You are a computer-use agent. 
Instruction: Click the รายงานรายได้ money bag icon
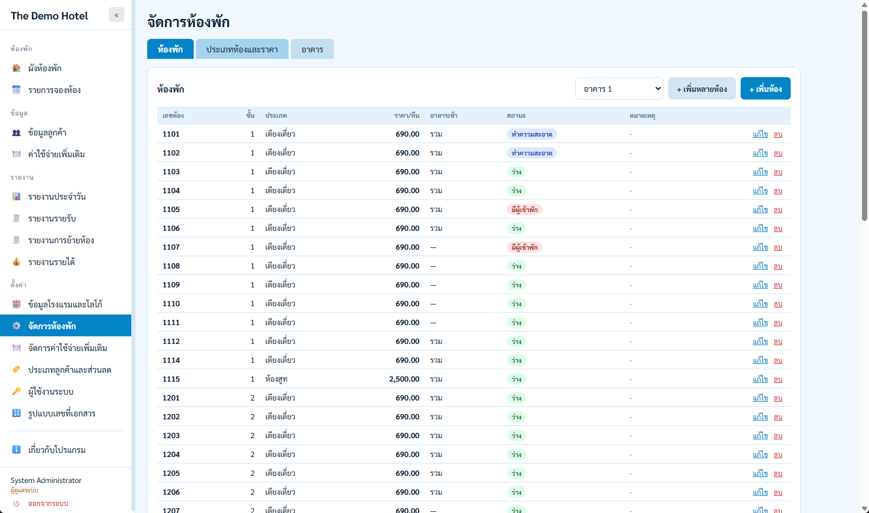(x=16, y=262)
